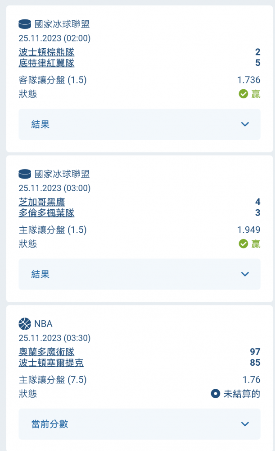The width and height of the screenshot is (275, 451).
Task: Click green win checkmark in Chicago Blackhawks card
Action: coord(243,244)
